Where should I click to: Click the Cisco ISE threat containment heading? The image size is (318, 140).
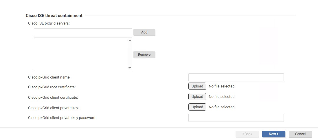click(x=54, y=16)
